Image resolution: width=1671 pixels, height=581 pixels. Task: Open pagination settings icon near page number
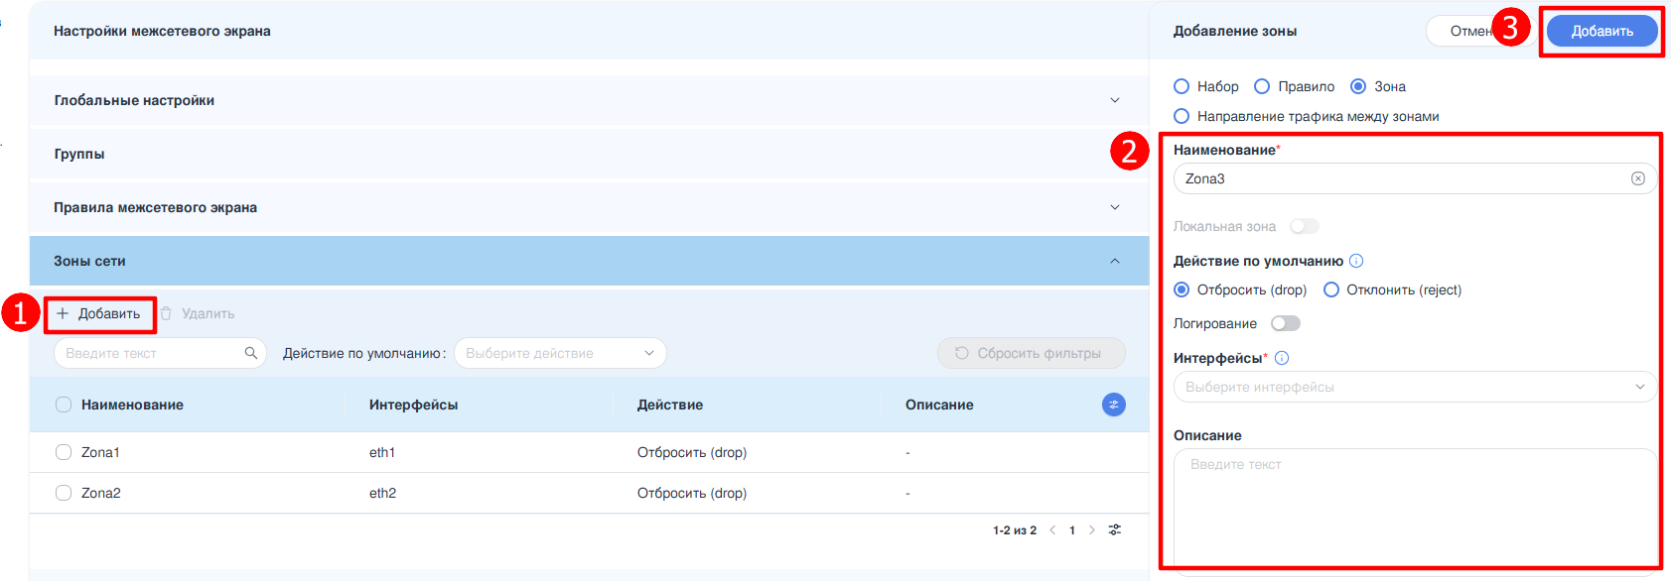(x=1115, y=530)
